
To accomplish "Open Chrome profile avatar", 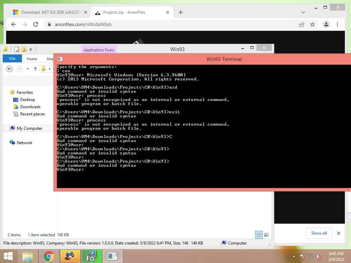I will (x=326, y=24).
